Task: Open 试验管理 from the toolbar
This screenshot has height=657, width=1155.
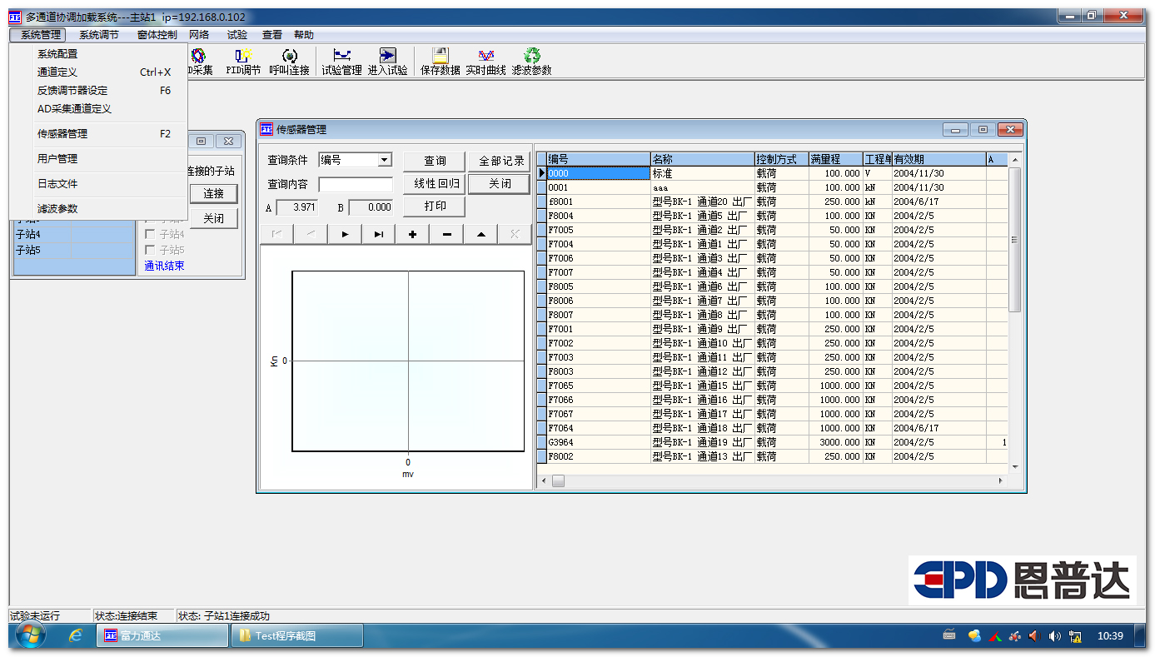Action: coord(341,62)
